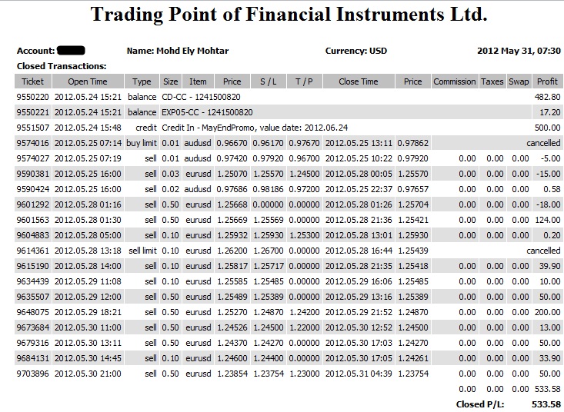This screenshot has width=564, height=412.
Task: Click the Ticket column header
Action: [x=33, y=81]
